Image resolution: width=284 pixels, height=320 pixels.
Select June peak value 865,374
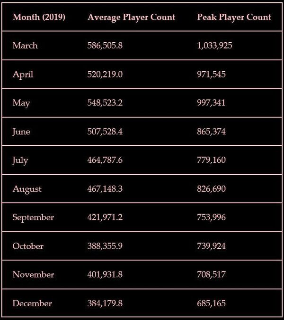tap(211, 132)
